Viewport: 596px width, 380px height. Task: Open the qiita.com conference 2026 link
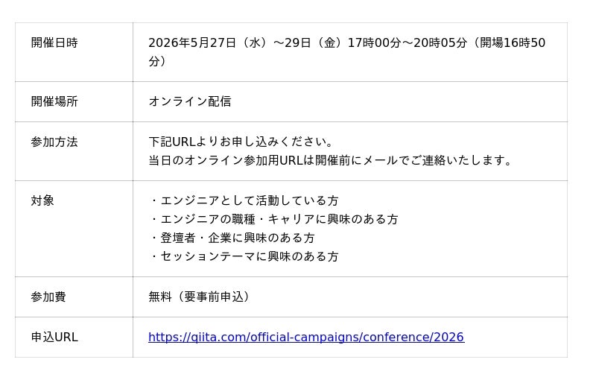pos(305,338)
